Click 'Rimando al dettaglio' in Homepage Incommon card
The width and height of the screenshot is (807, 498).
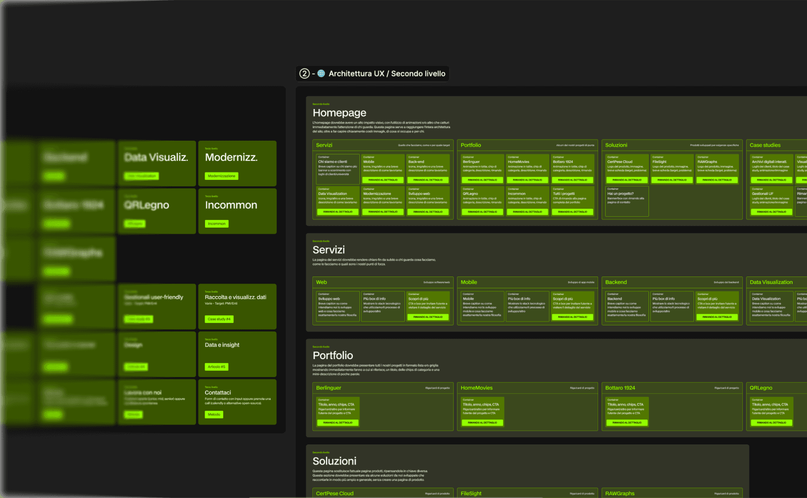pos(528,212)
